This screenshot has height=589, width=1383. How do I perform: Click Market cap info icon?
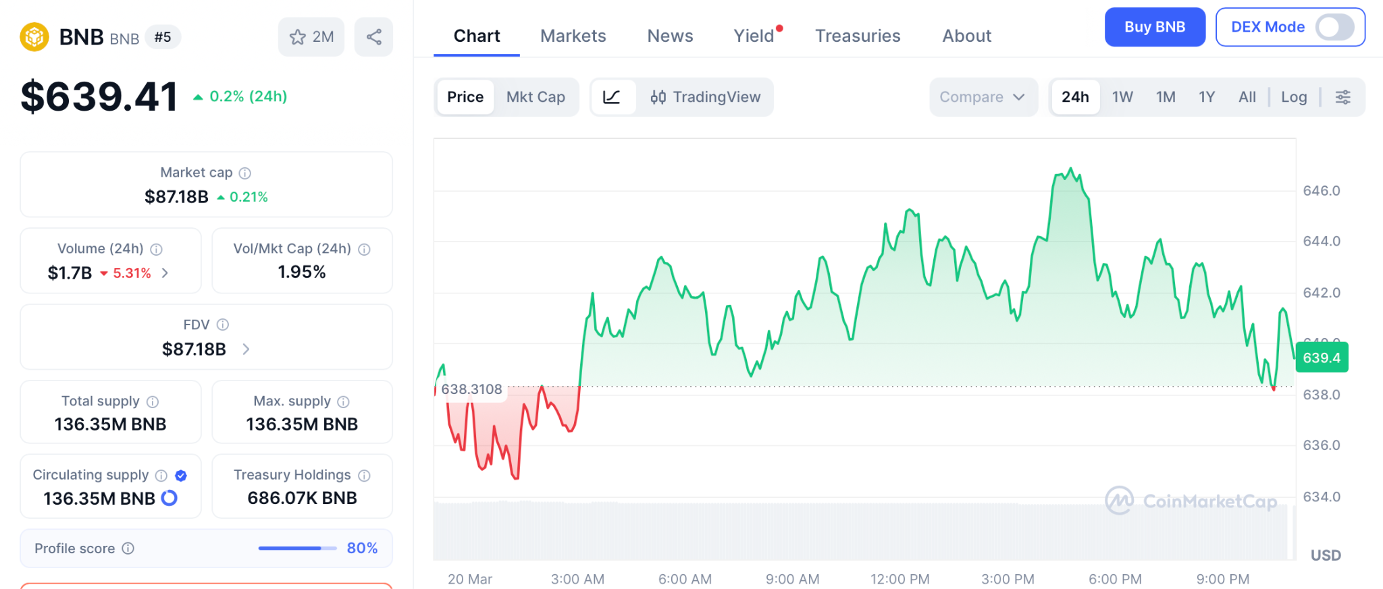pos(245,173)
